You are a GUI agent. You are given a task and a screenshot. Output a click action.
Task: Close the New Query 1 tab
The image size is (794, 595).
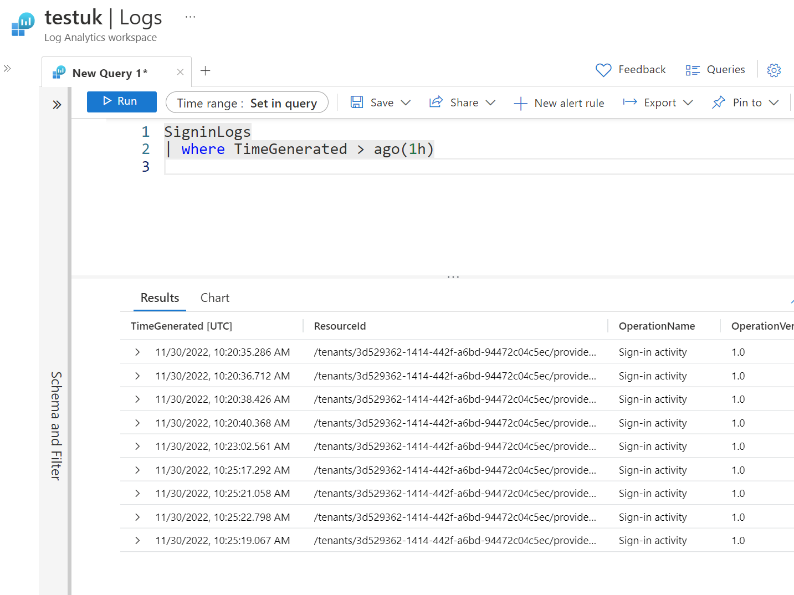point(180,72)
